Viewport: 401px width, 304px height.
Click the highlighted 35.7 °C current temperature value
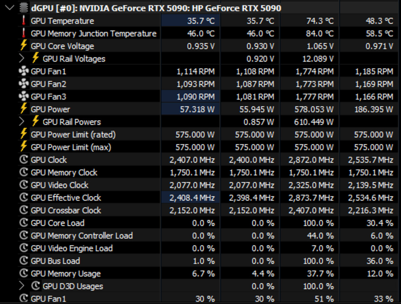tap(201, 21)
